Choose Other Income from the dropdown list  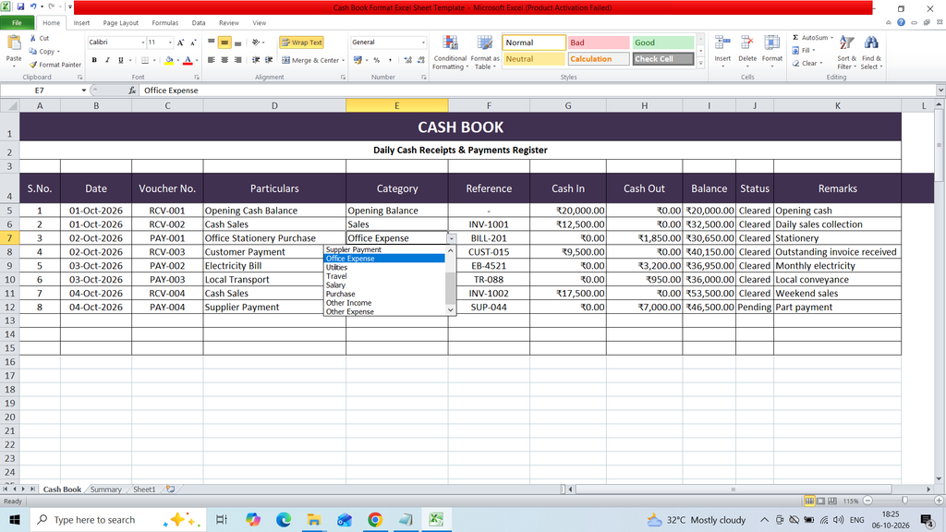(385, 303)
